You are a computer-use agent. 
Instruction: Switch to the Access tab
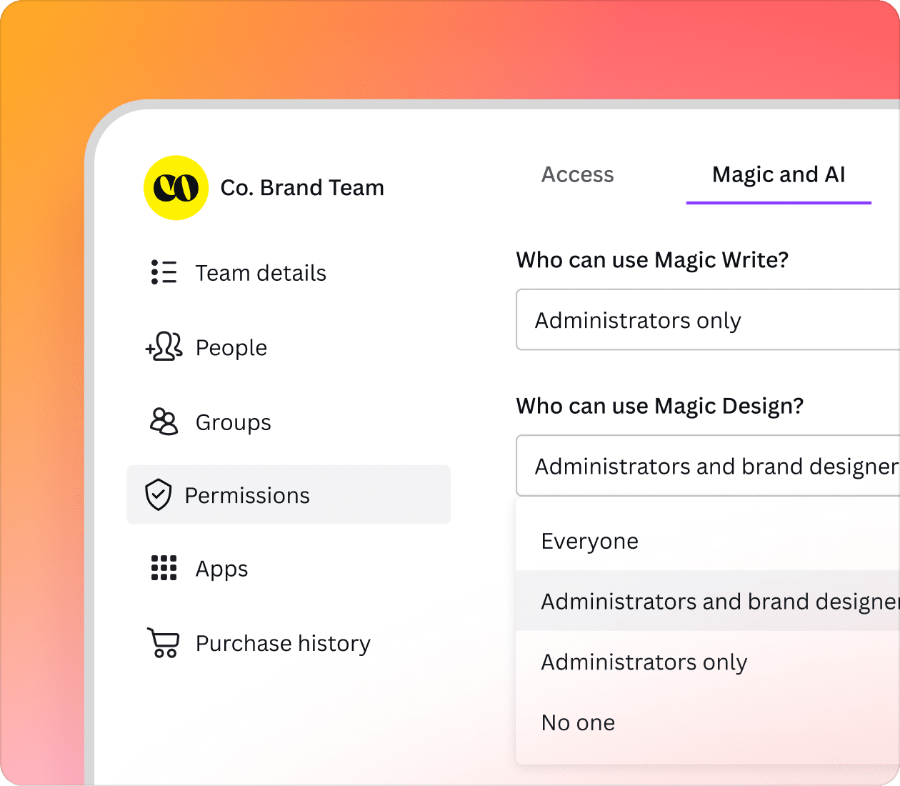pyautogui.click(x=577, y=174)
